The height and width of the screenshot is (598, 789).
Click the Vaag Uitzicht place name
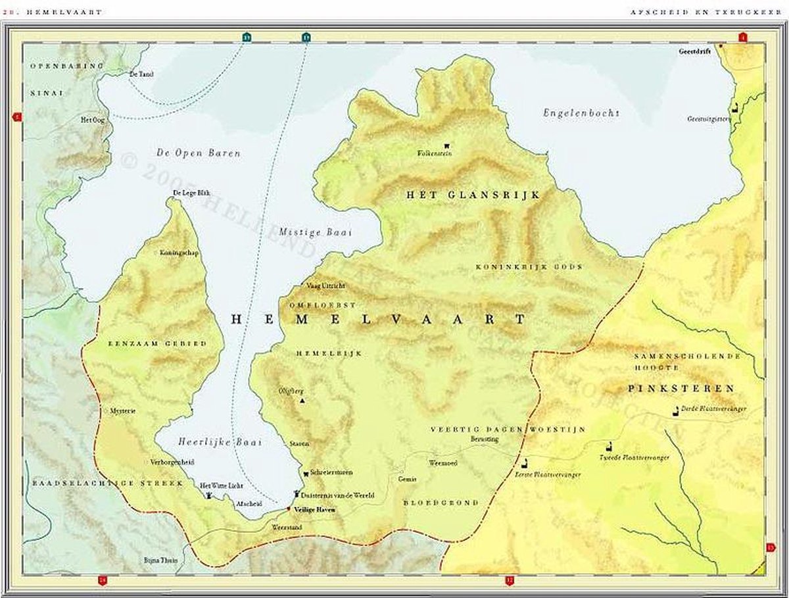pos(325,286)
